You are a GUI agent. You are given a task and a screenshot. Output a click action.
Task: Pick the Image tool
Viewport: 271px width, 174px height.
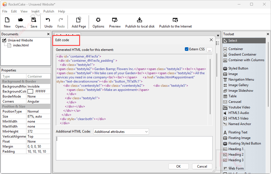[x=230, y=74]
